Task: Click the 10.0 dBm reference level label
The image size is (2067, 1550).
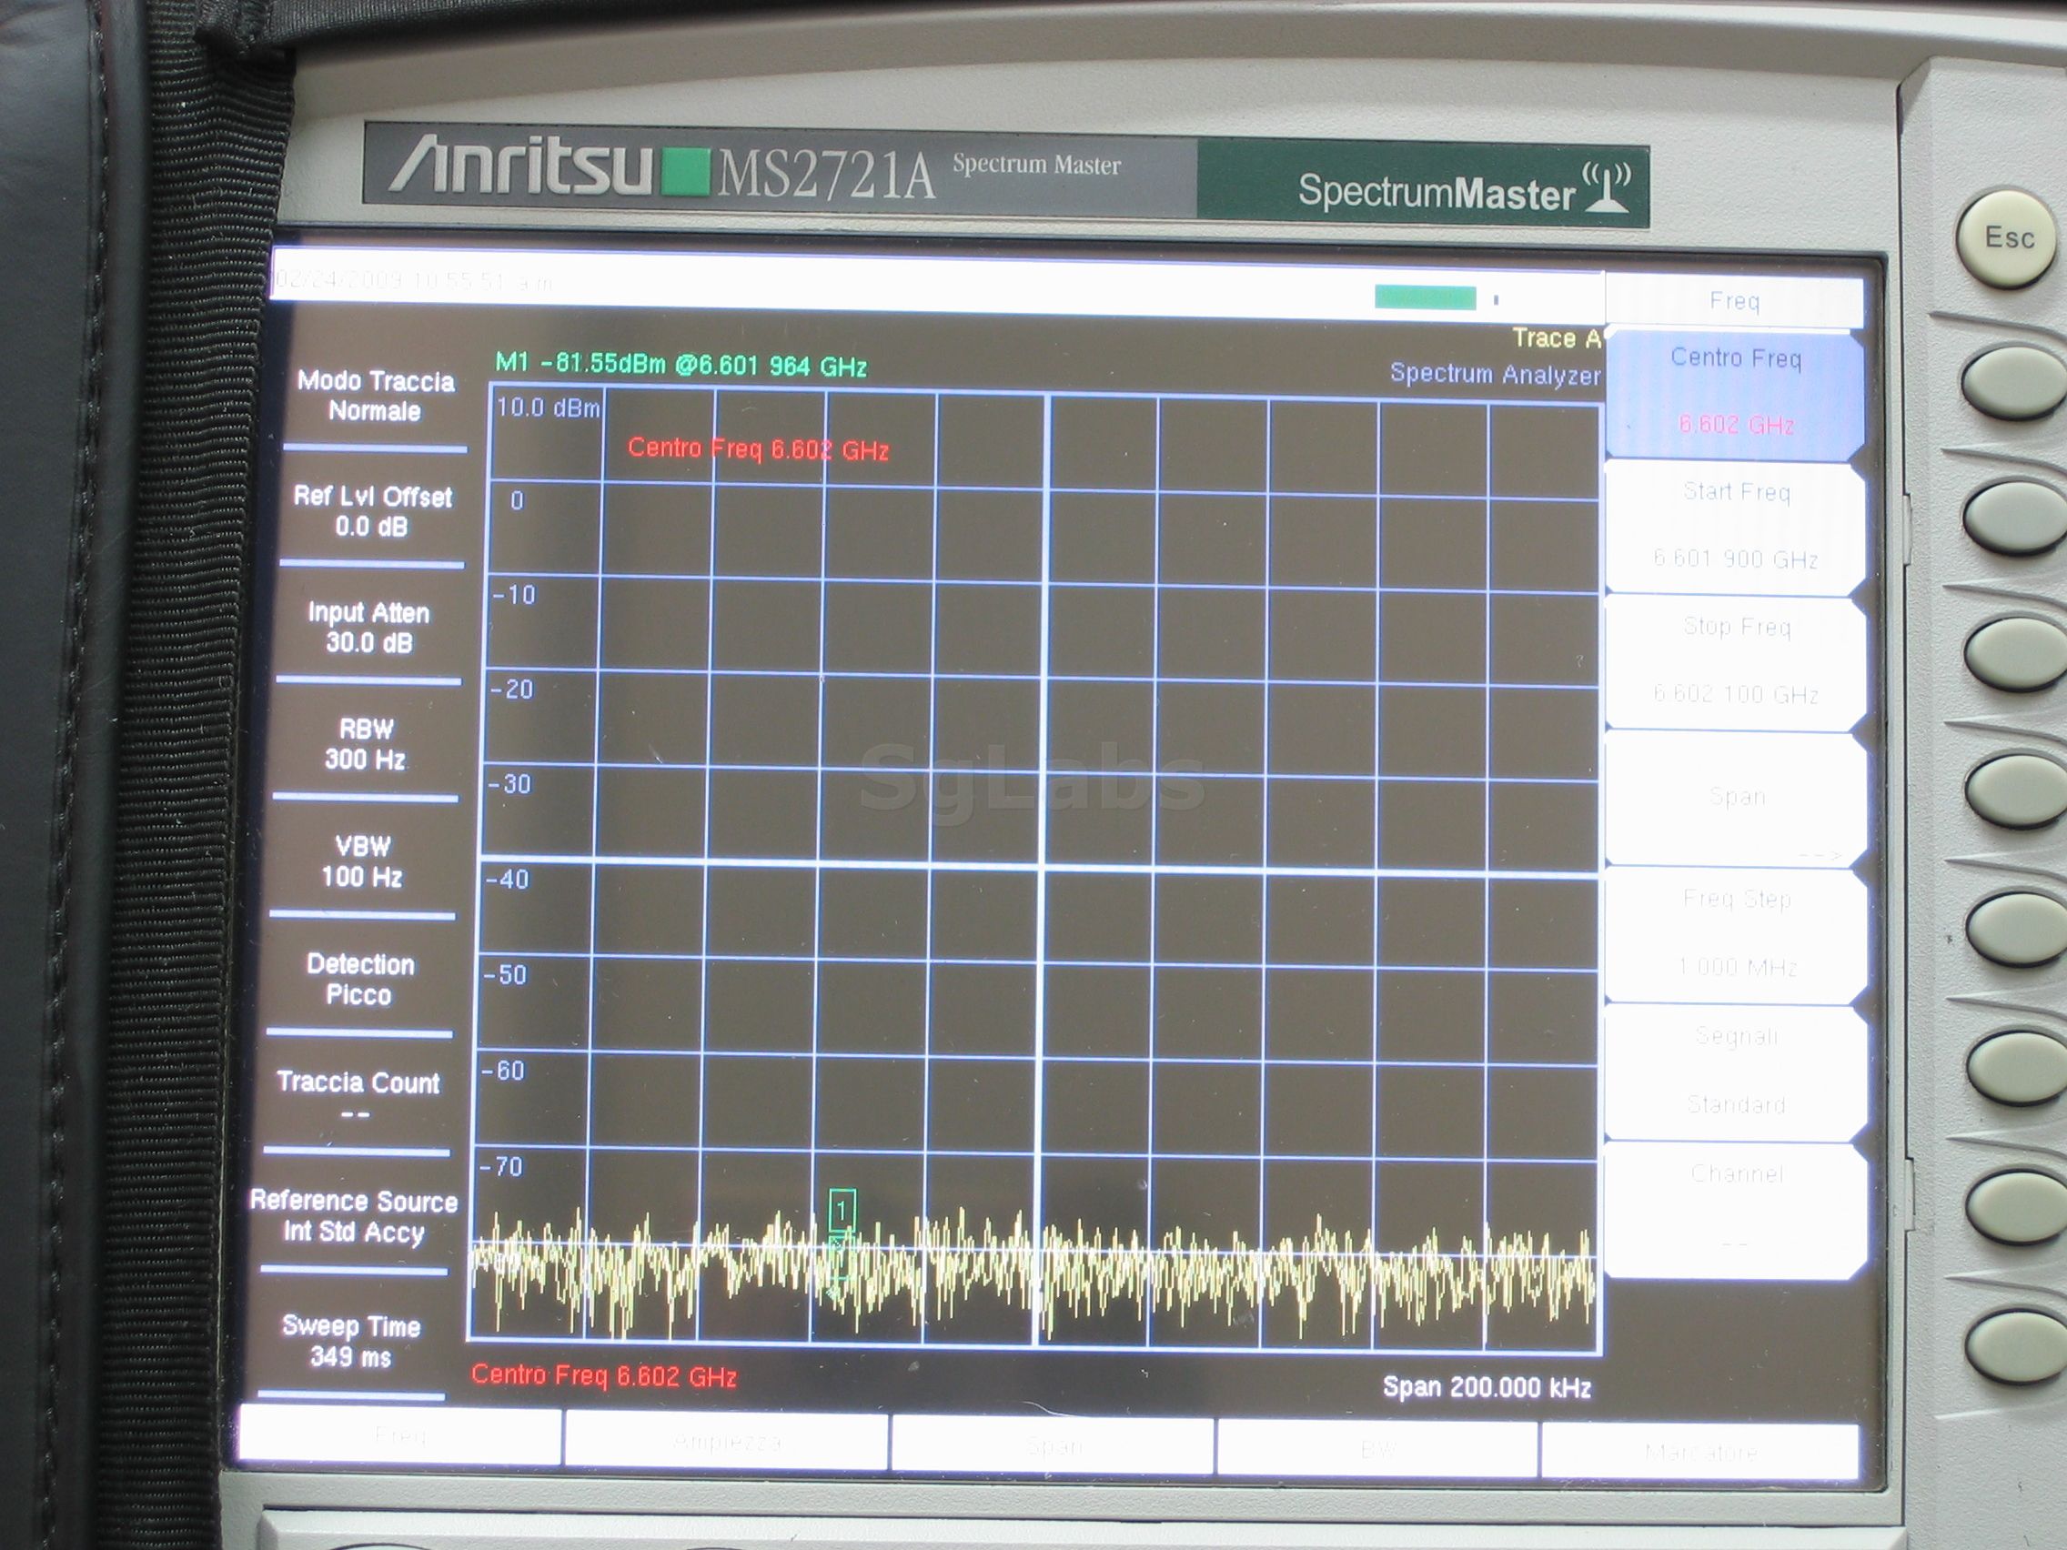Action: pos(549,408)
